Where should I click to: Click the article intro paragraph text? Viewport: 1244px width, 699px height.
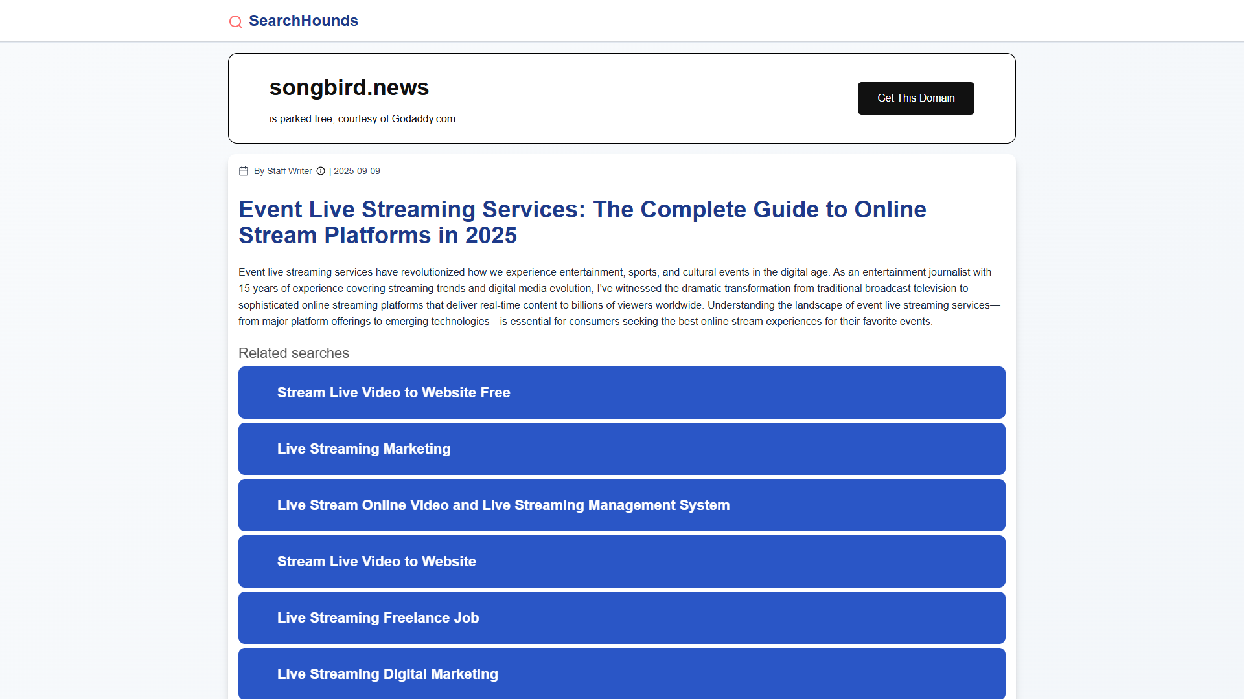pos(619,296)
